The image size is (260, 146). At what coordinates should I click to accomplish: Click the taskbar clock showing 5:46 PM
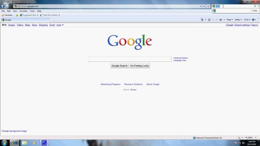251,143
